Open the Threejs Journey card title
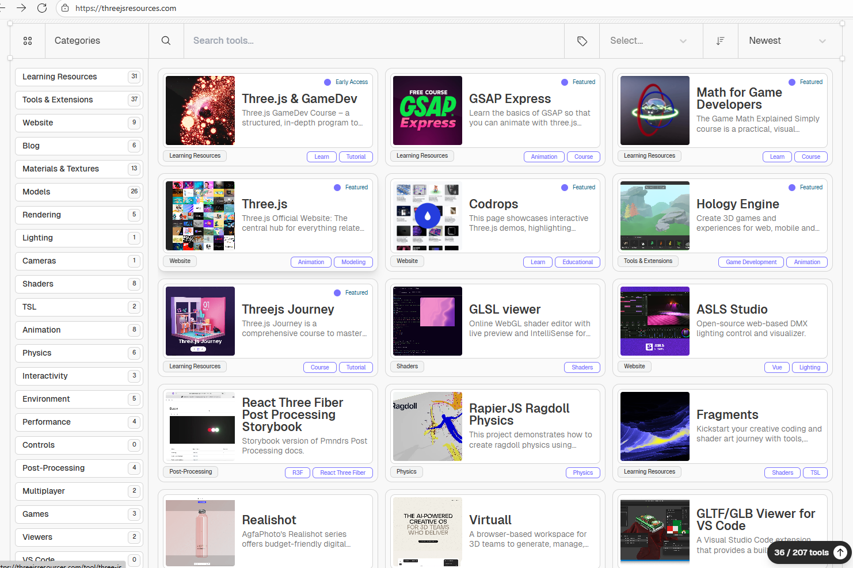The image size is (853, 568). point(288,309)
